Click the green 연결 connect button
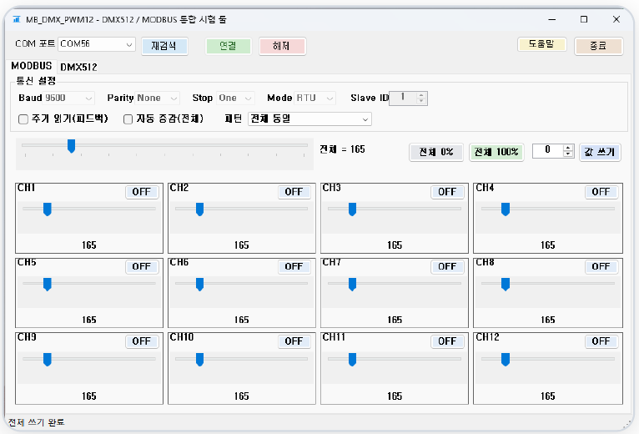Viewport: 639px width, 434px height. click(229, 46)
